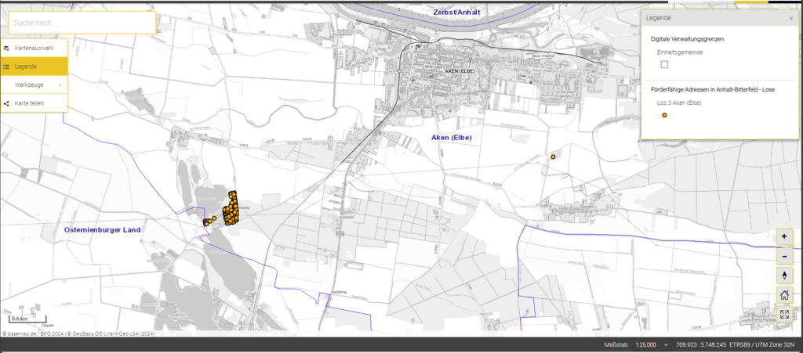Click the list icon beside Legende

[6, 67]
